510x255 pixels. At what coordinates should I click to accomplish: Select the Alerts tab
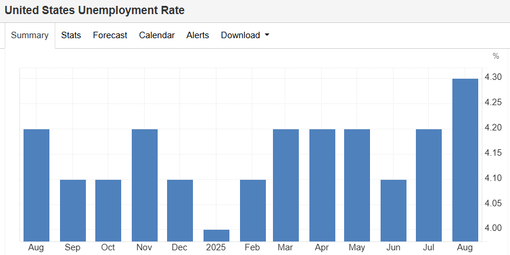coord(198,35)
